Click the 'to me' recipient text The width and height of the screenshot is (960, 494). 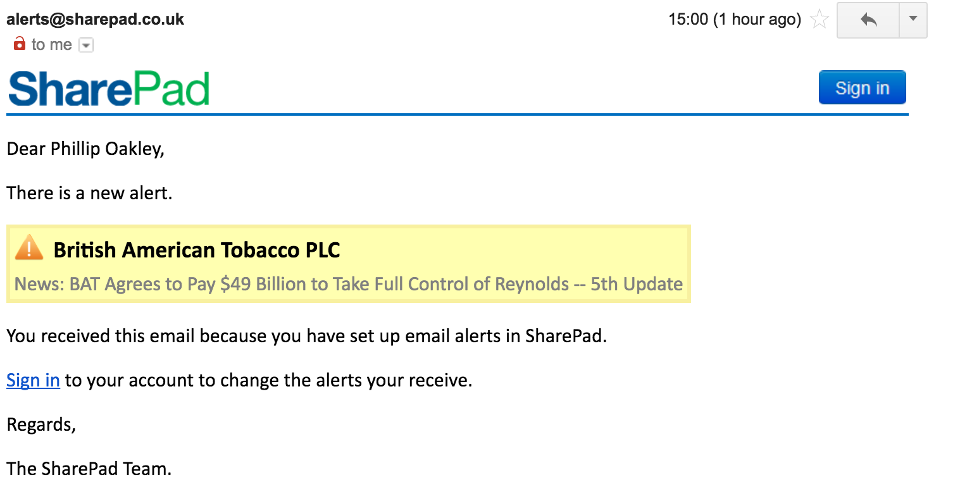coord(51,44)
